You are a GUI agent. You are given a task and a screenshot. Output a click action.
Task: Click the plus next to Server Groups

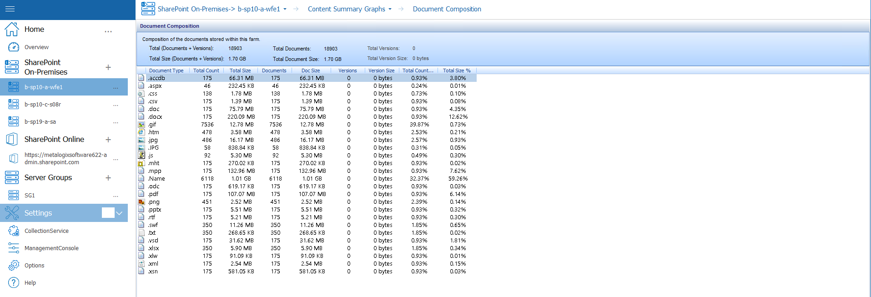pyautogui.click(x=108, y=178)
